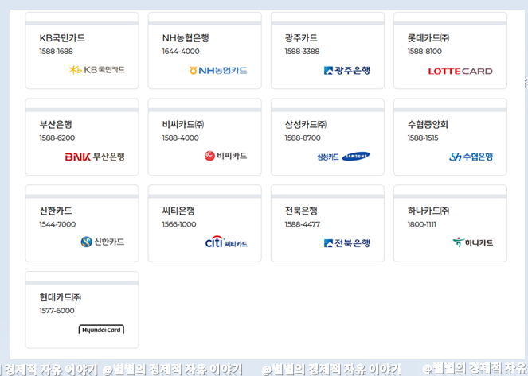The image size is (528, 376).
Task: Click phone number 1588-8700
Action: (303, 138)
